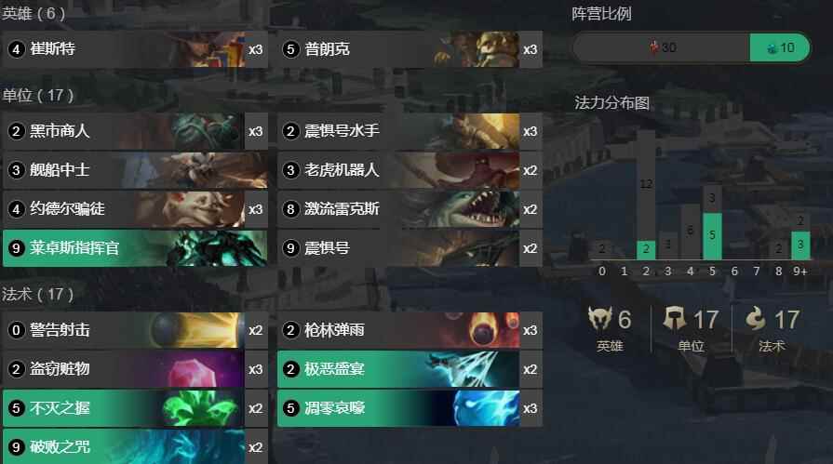
Task: Click the champions helmet icon
Action: 599,319
